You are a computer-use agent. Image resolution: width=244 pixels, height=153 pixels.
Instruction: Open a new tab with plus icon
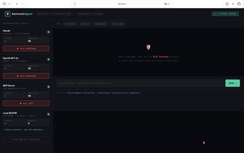click(233, 4)
